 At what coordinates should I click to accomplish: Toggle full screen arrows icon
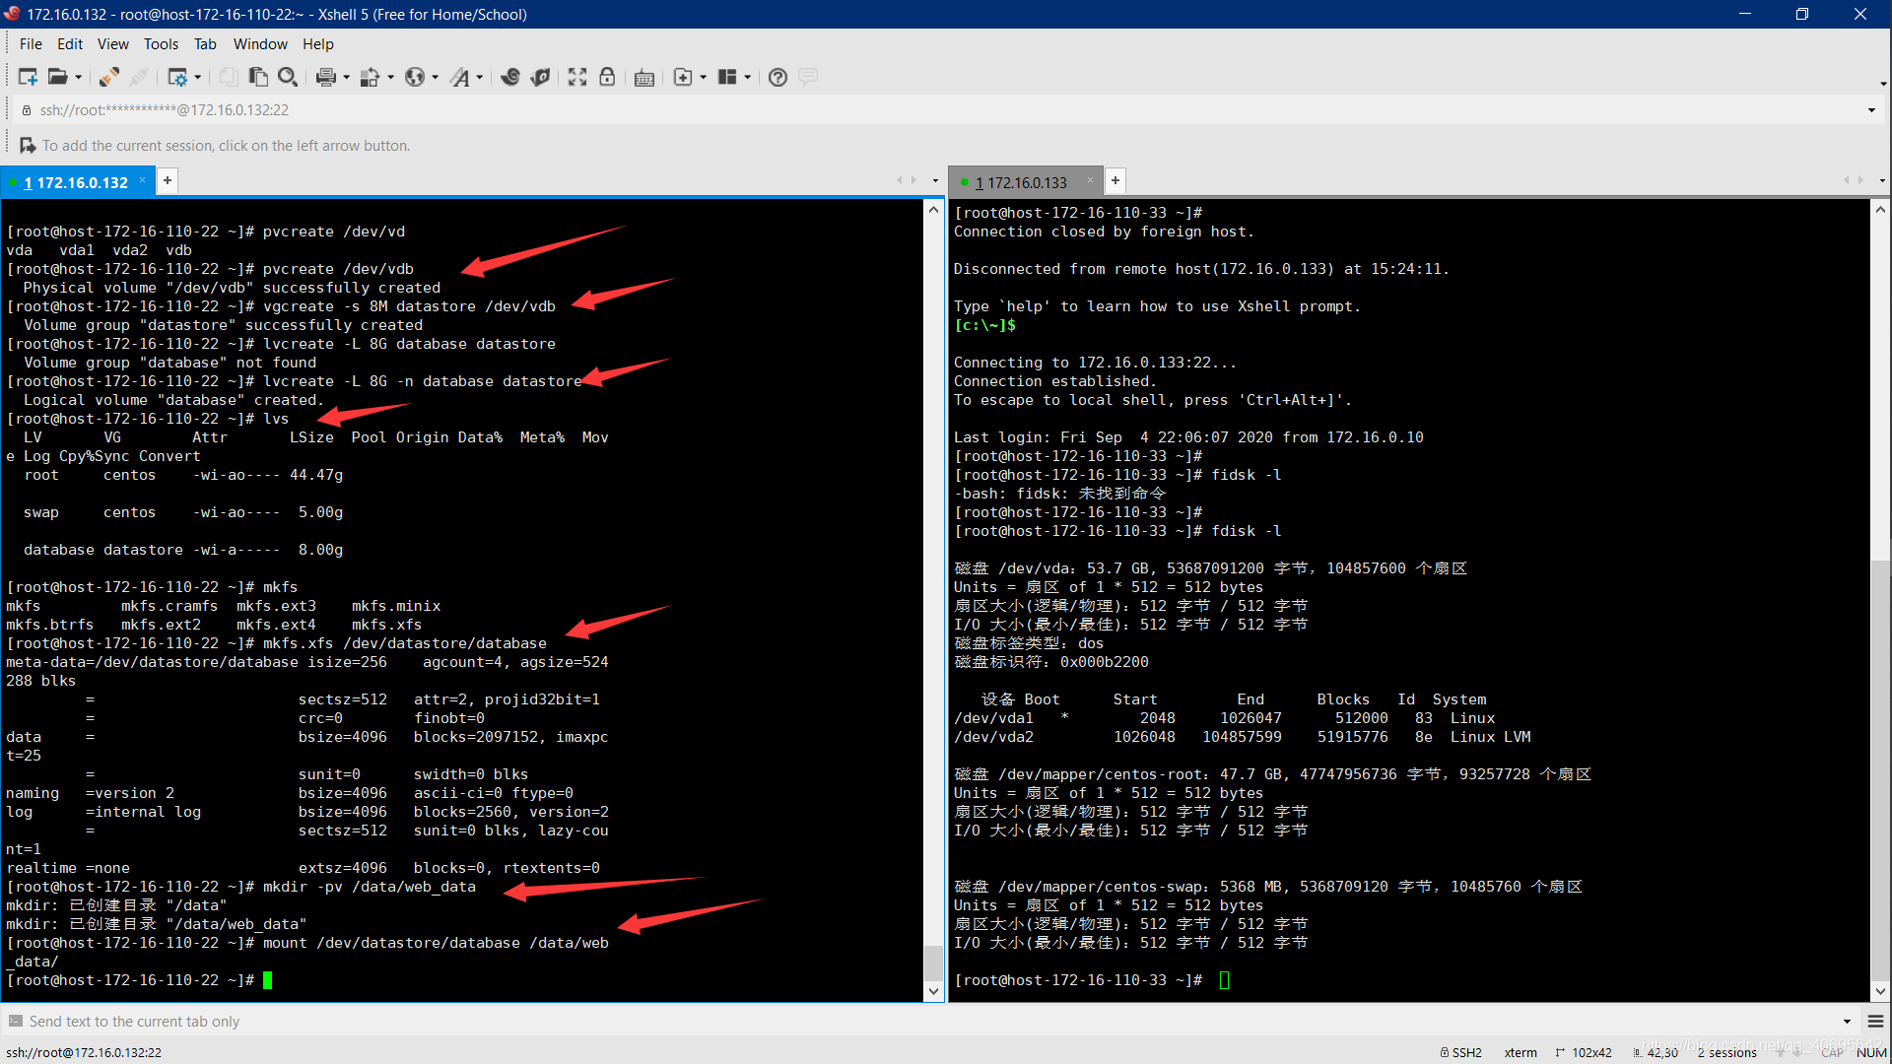(577, 77)
